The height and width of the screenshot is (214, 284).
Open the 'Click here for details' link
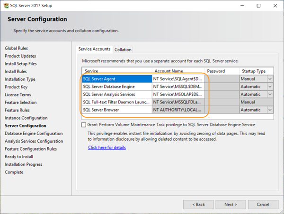coord(106,147)
